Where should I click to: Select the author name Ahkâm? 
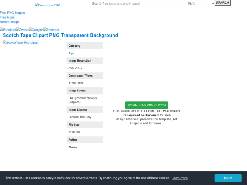(73, 147)
